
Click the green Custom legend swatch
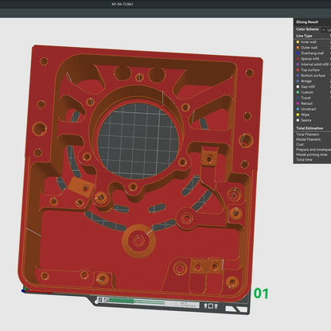pos(298,92)
